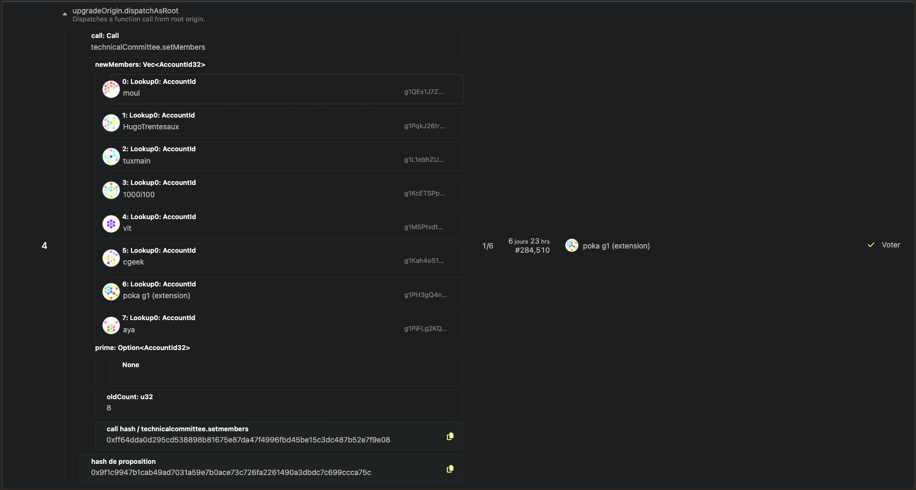Open the poka g1 (extension) proposer name
The width and height of the screenshot is (916, 490).
tap(616, 246)
